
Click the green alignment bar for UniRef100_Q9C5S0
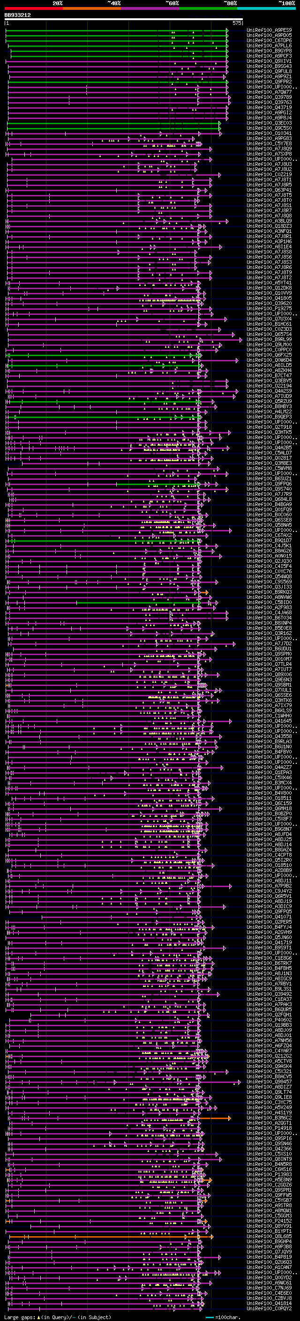point(113,128)
